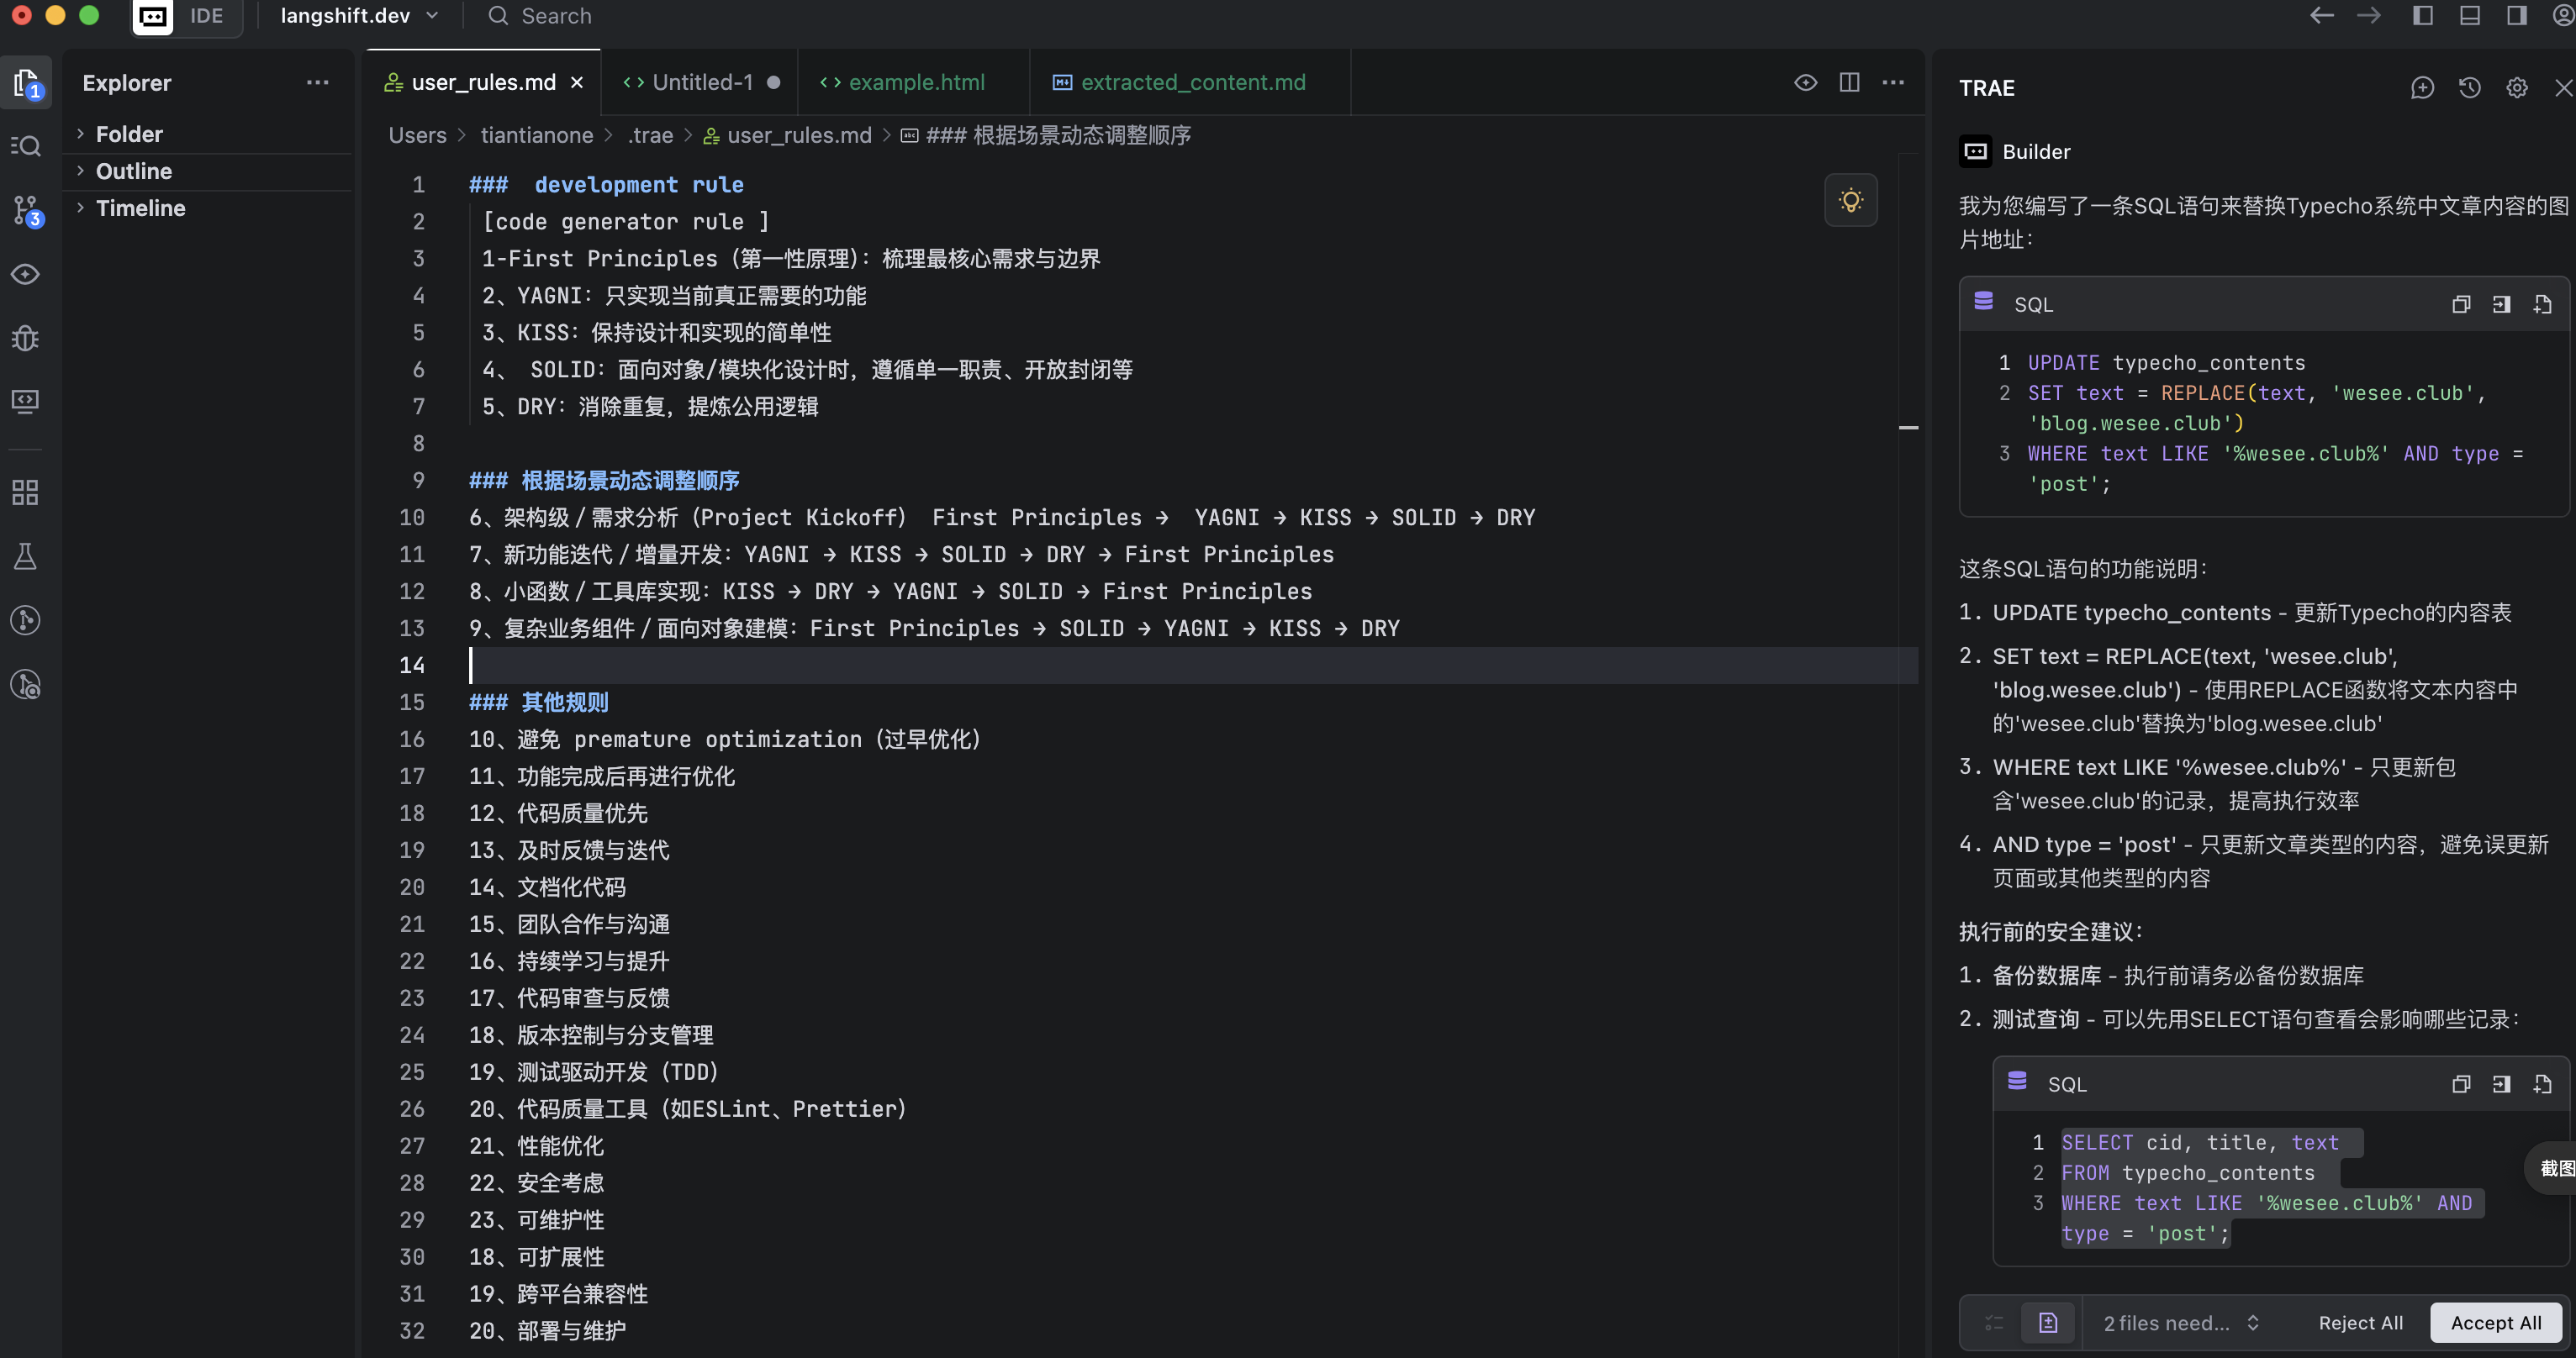Screen dimensions: 2576x1358
Task: Open Source Control showing 3 changes
Action: click(25, 210)
